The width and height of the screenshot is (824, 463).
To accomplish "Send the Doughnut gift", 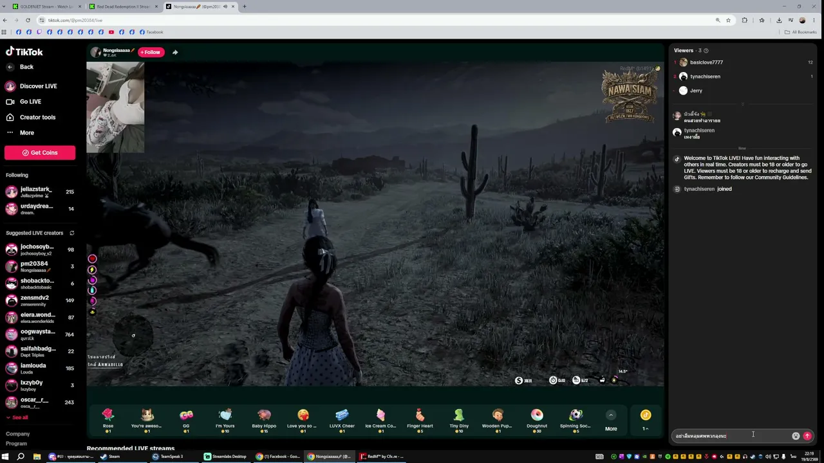I will point(537,419).
